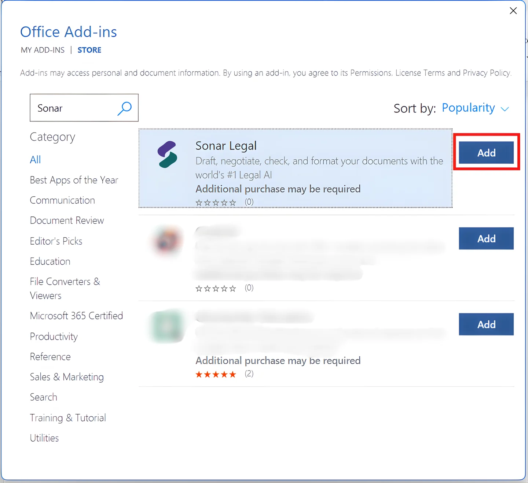
Task: Click the (2) review count
Action: (249, 374)
